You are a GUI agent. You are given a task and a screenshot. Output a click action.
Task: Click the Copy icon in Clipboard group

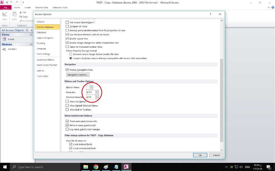coord(21,17)
